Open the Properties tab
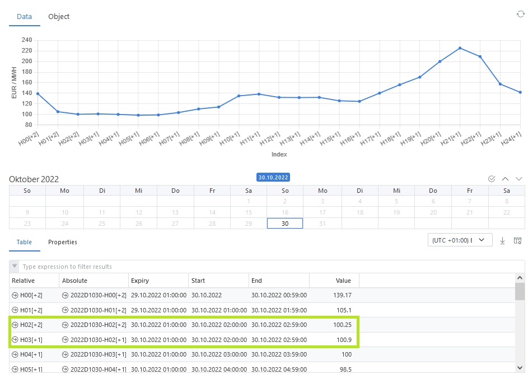 pos(63,242)
